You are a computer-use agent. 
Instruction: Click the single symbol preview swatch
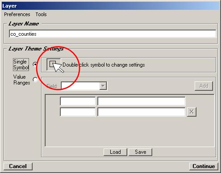point(54,64)
